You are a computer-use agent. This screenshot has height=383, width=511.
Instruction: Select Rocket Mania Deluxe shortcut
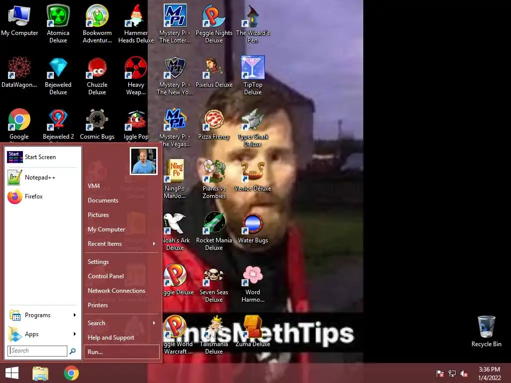pos(214,231)
